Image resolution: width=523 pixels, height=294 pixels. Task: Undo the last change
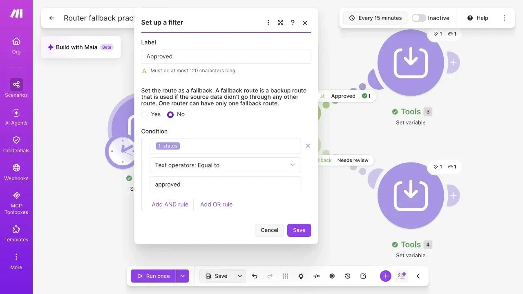click(x=255, y=276)
